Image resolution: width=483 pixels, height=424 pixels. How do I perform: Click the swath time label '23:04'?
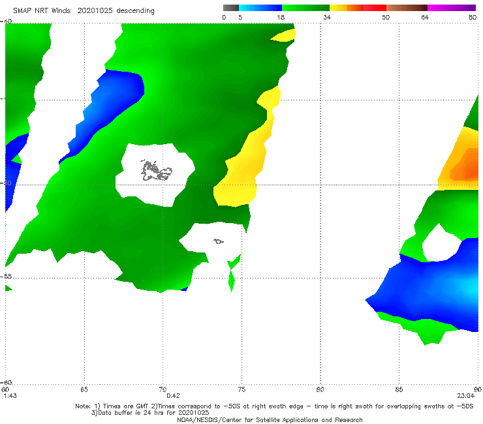(x=465, y=396)
